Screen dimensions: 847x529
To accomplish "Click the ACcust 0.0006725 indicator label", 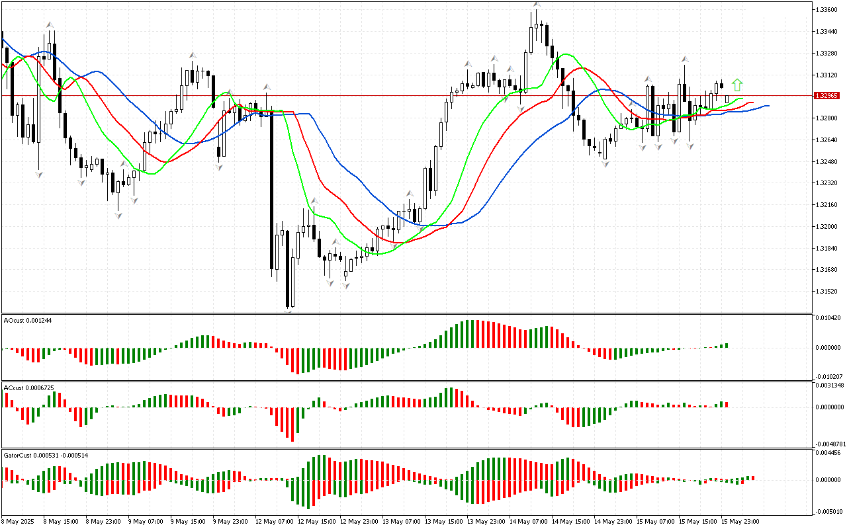I will pyautogui.click(x=28, y=387).
